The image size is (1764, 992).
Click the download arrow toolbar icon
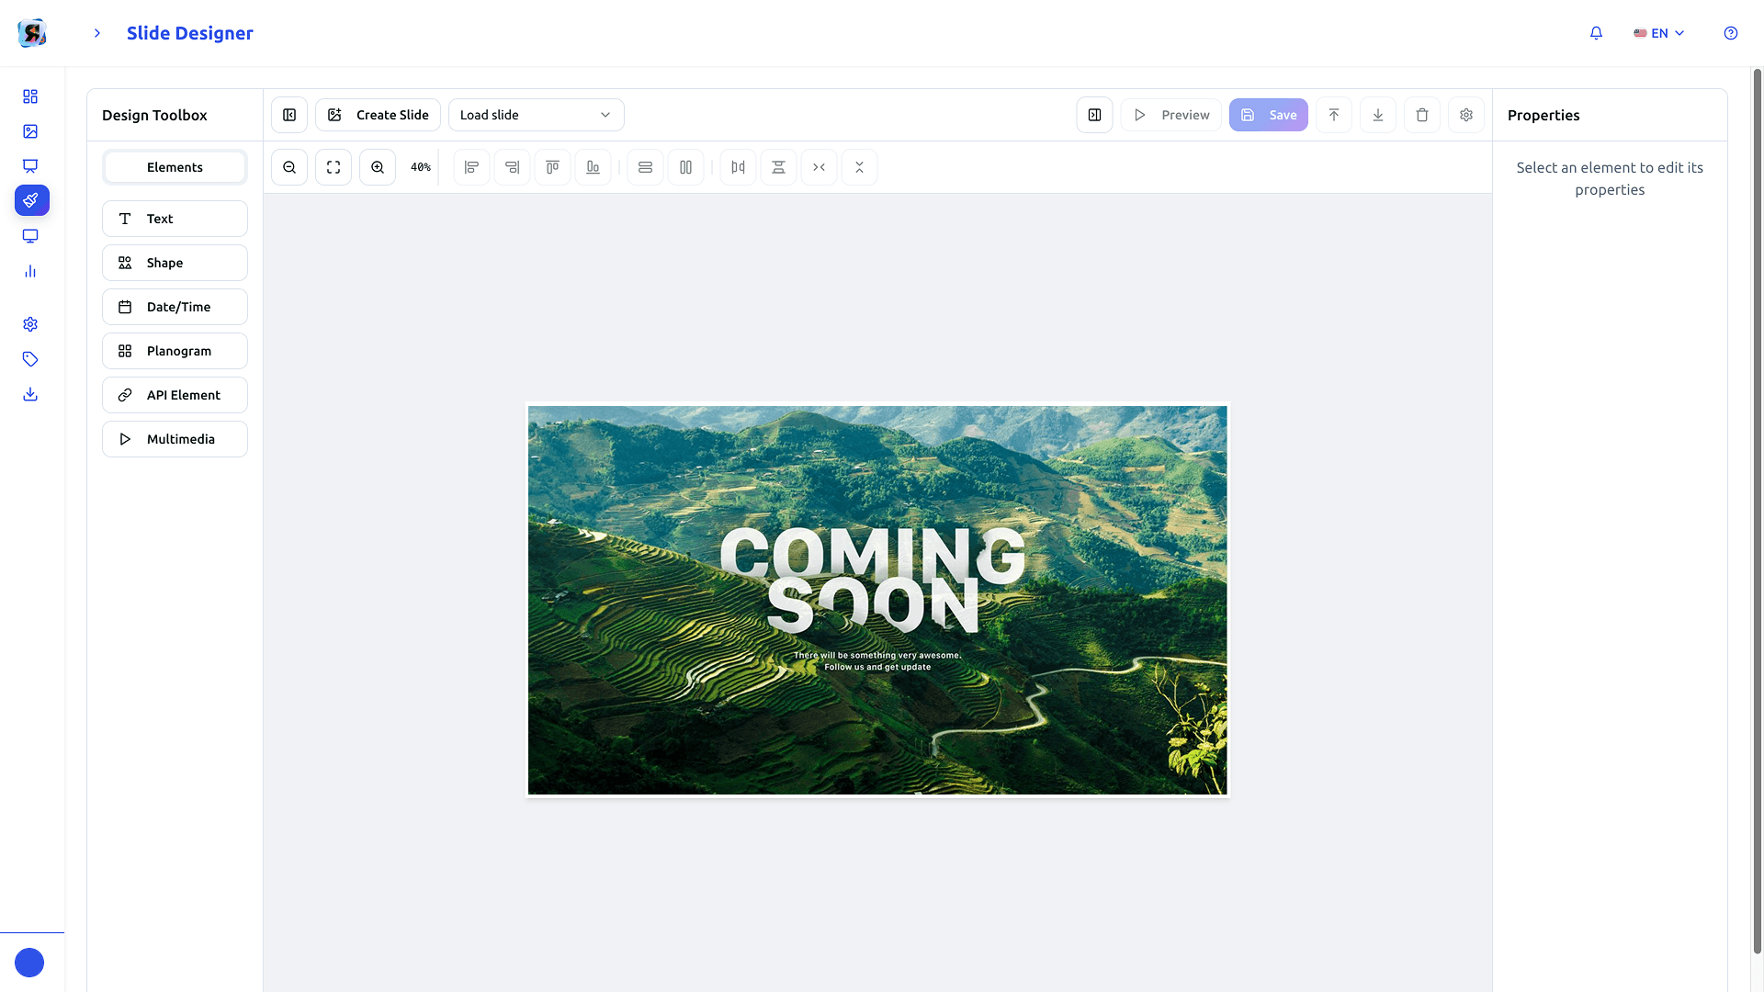pyautogui.click(x=1378, y=115)
